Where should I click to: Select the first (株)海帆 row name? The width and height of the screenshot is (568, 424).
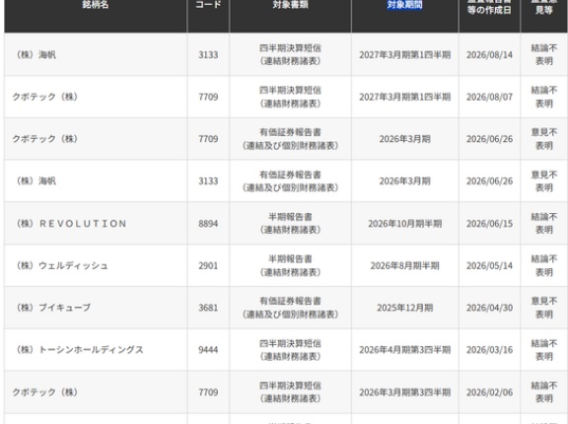(35, 54)
